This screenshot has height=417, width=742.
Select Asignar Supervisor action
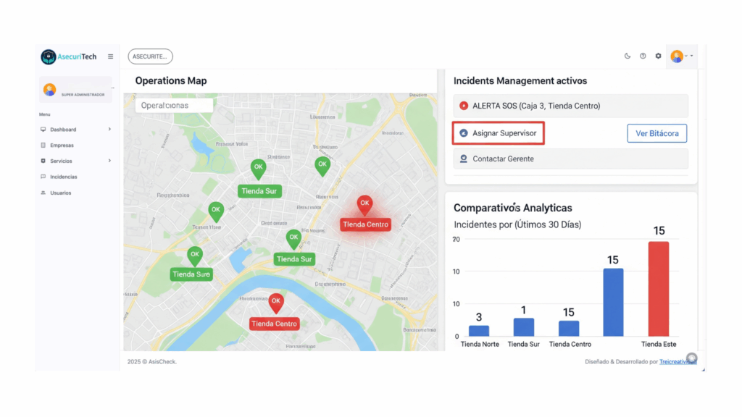coord(499,133)
